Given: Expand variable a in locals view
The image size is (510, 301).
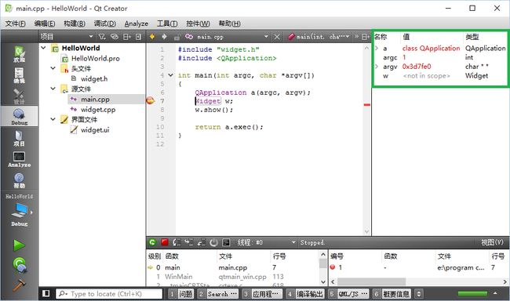Looking at the screenshot, I should point(377,48).
